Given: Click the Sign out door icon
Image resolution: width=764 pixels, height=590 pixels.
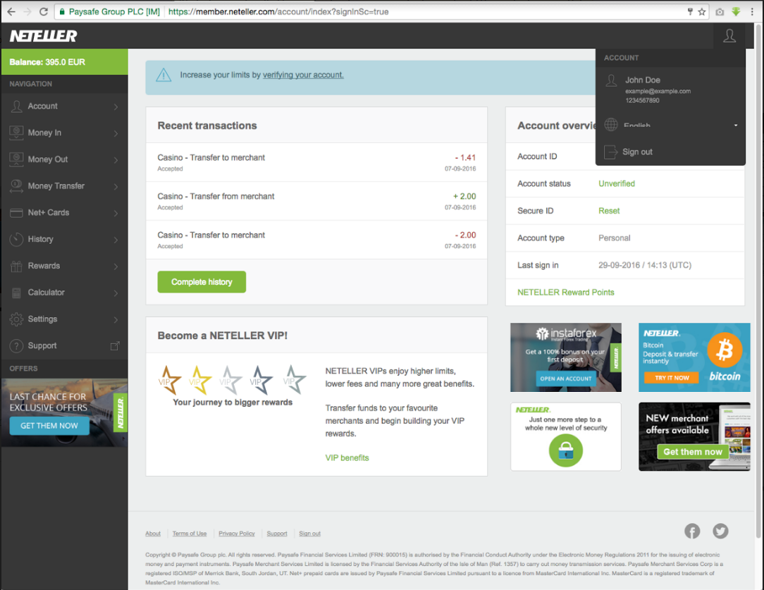Looking at the screenshot, I should (x=610, y=152).
